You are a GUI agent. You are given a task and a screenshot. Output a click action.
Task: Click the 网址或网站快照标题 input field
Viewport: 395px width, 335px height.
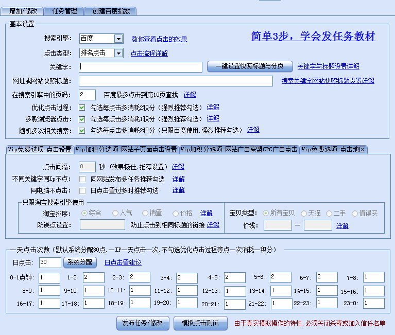click(x=176, y=81)
